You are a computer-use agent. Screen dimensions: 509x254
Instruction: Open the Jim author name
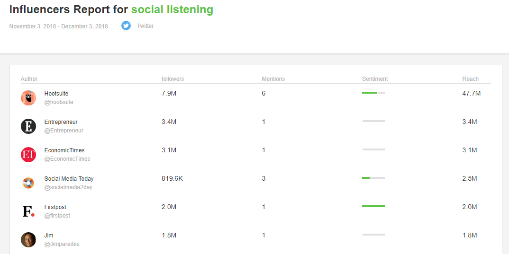click(49, 236)
